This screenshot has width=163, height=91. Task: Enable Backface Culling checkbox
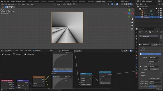pyautogui.click(x=150, y=79)
